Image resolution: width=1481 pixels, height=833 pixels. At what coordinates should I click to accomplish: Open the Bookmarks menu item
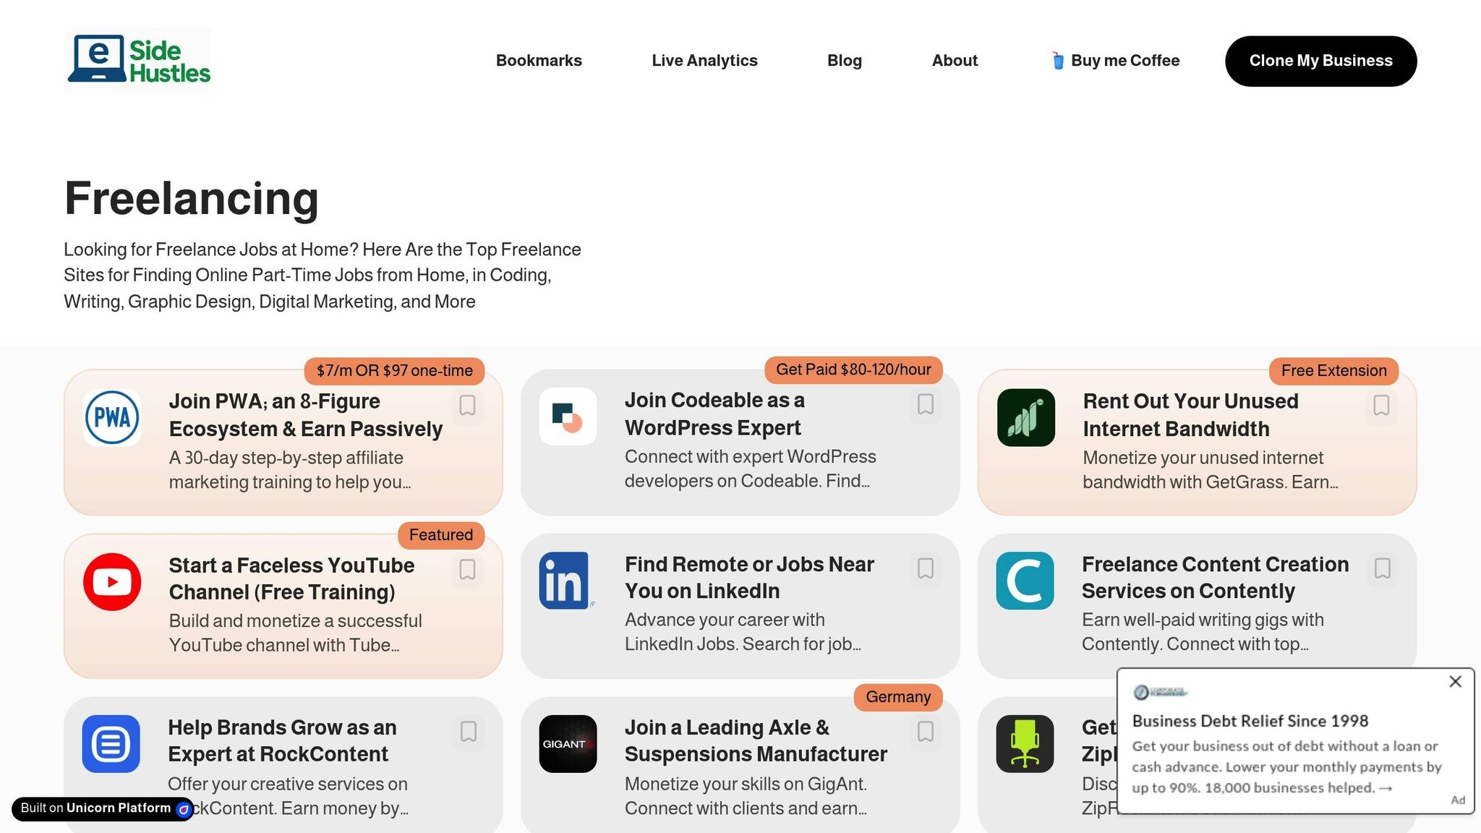[x=539, y=61]
